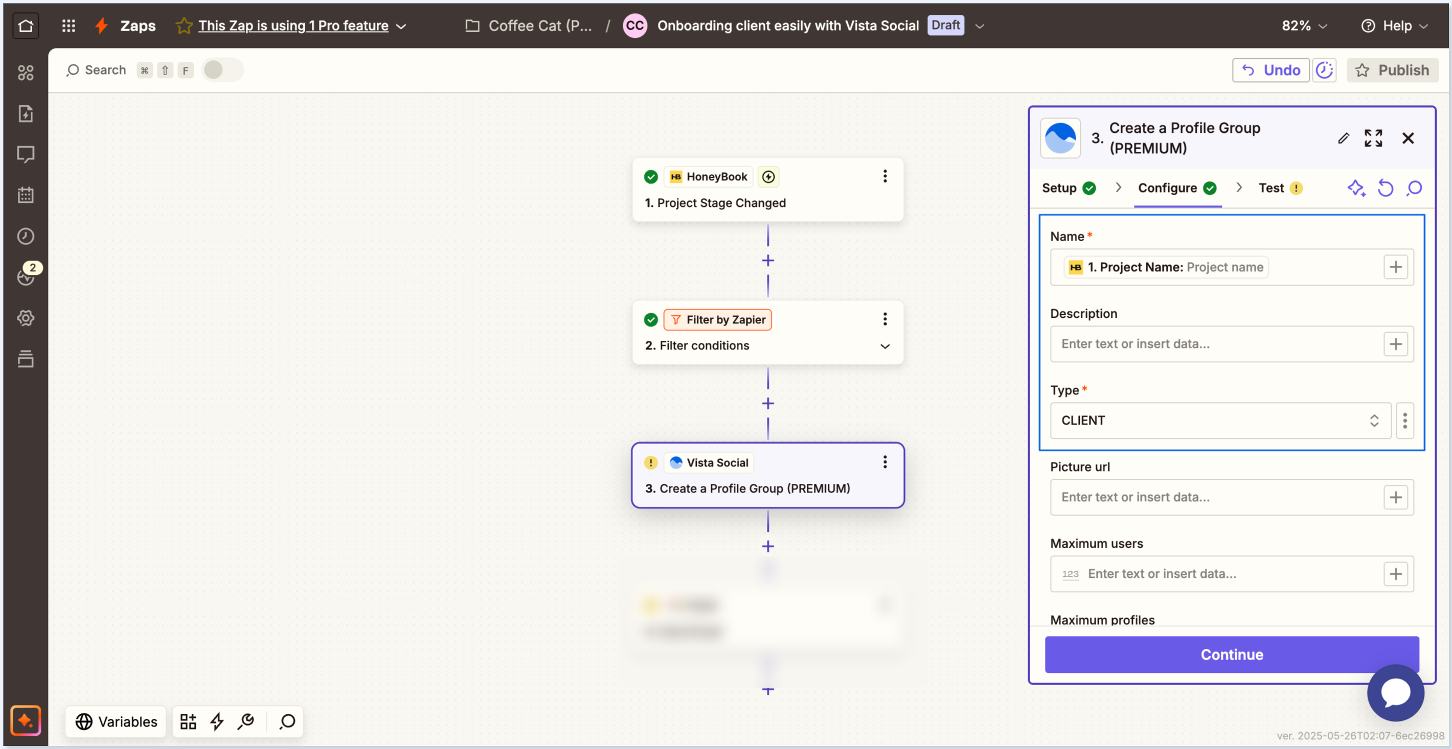1452x749 pixels.
Task: Open the apps grid menu
Action: coord(68,26)
